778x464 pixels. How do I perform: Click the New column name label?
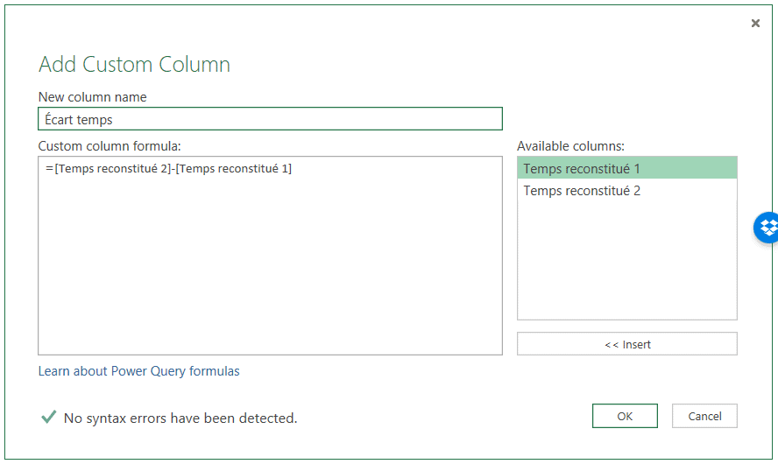(x=92, y=97)
